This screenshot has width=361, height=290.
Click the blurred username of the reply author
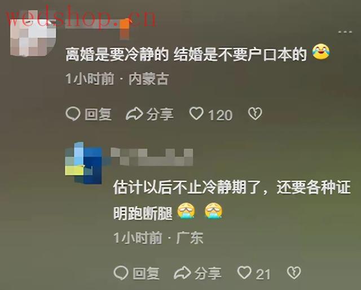[x=152, y=157]
